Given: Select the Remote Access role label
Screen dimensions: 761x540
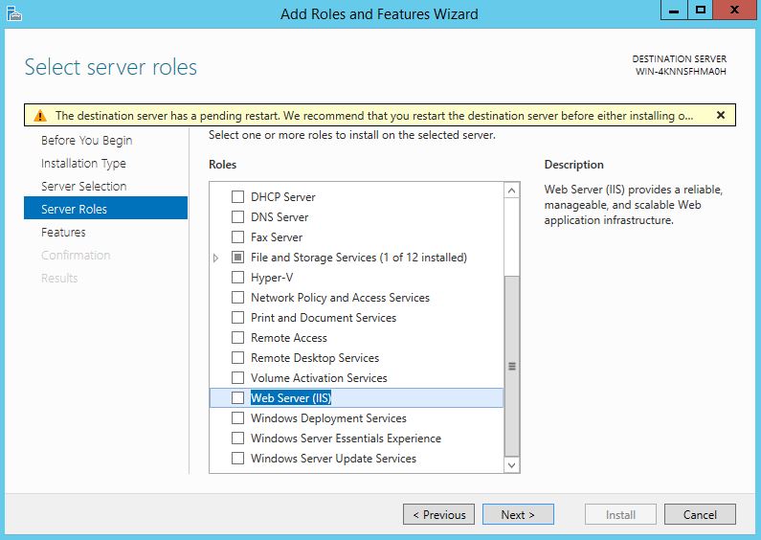Looking at the screenshot, I should point(289,337).
